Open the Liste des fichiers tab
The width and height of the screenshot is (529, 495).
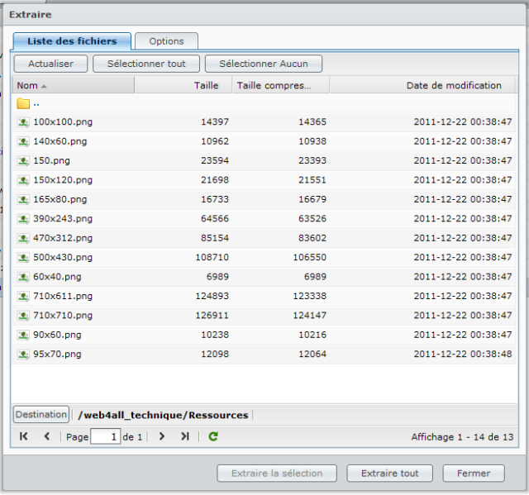[72, 41]
